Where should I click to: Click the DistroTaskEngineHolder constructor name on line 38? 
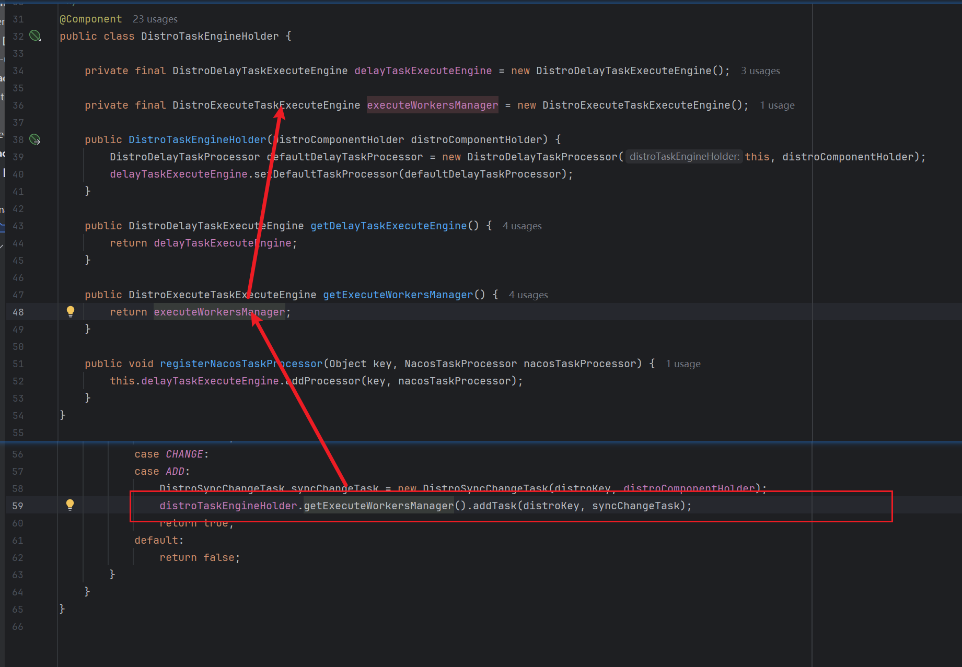(x=197, y=140)
